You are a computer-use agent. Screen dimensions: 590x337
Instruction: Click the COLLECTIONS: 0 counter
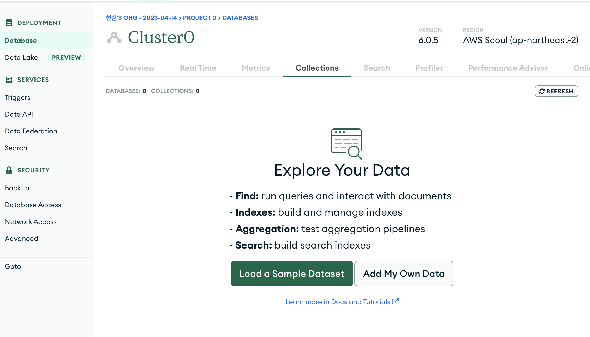click(175, 91)
